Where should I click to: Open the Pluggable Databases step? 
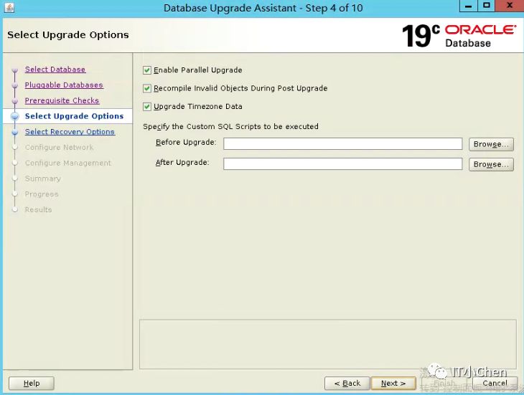click(64, 85)
